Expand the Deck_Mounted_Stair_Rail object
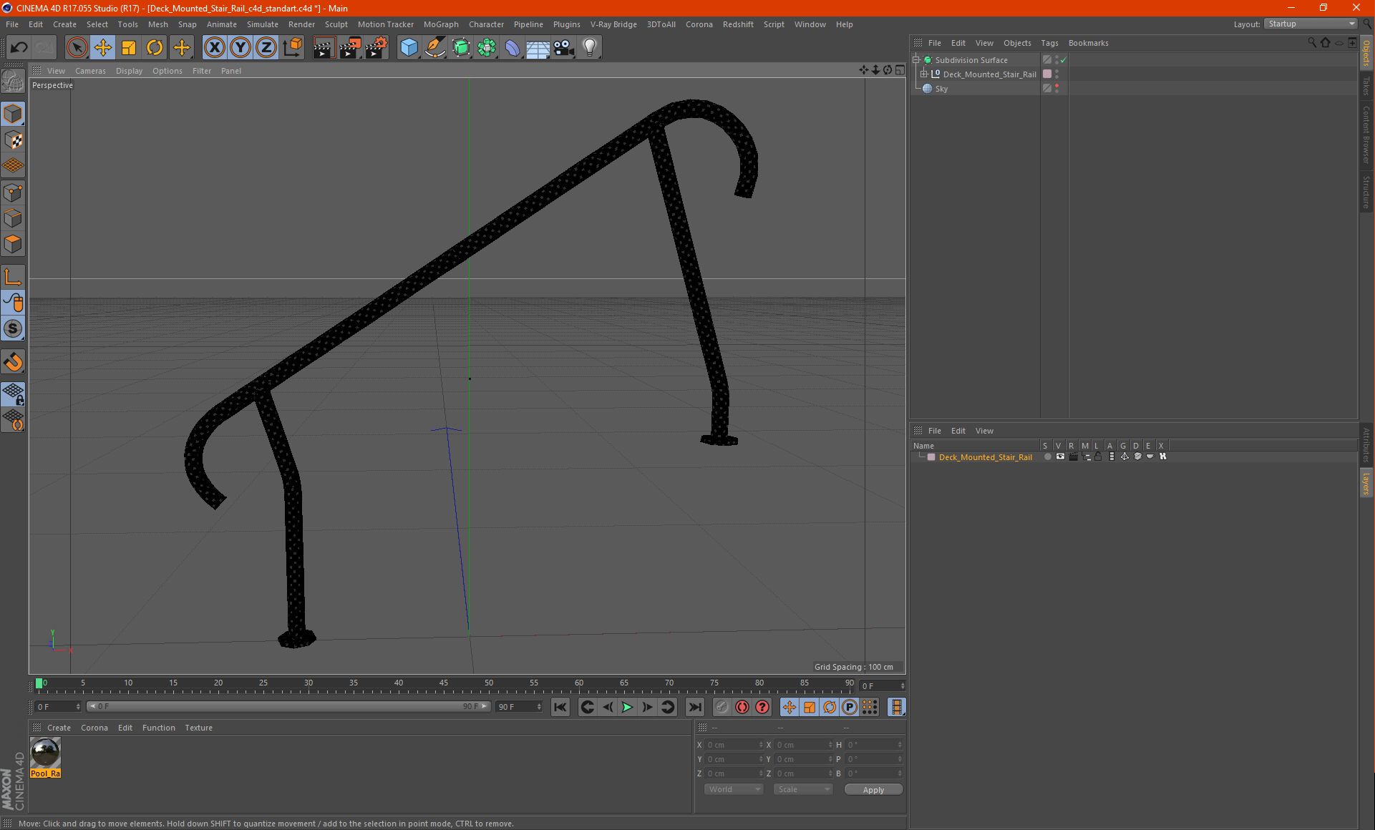Viewport: 1375px width, 830px height. point(924,74)
